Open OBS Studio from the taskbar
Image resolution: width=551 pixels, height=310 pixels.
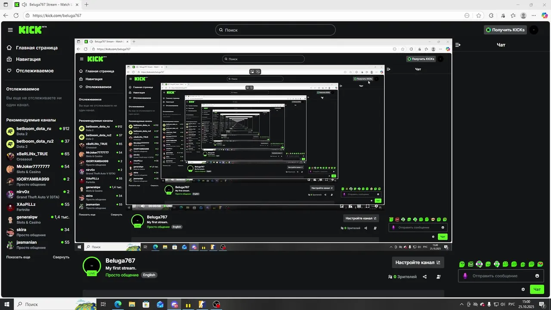217,304
